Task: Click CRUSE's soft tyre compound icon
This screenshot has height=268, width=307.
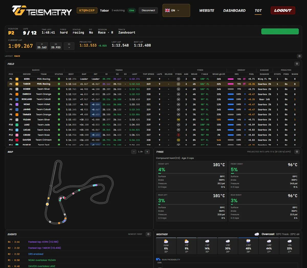Action: (x=178, y=135)
